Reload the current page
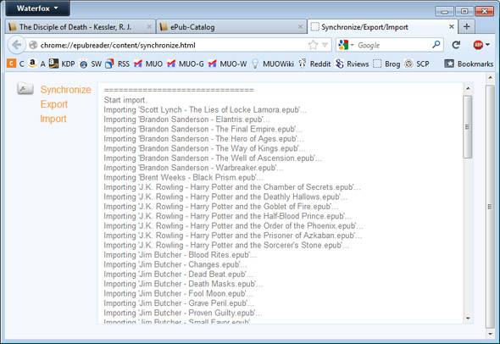Image resolution: width=500 pixels, height=344 pixels. [456, 45]
